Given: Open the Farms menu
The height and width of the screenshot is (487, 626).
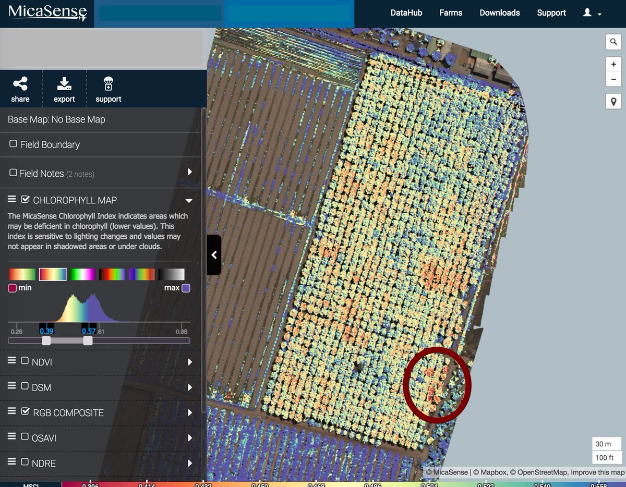Looking at the screenshot, I should [451, 13].
